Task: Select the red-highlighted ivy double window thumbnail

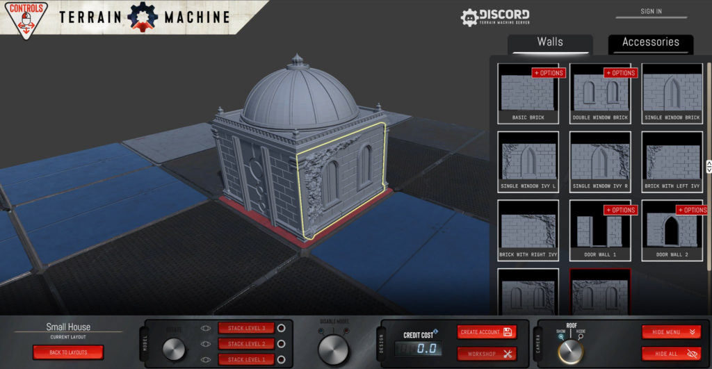Action: point(600,291)
